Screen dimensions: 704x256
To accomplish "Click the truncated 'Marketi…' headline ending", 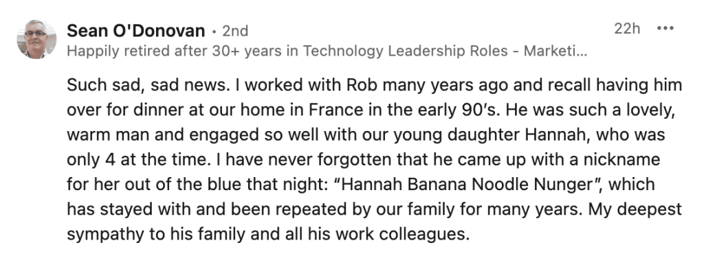I will click(555, 51).
